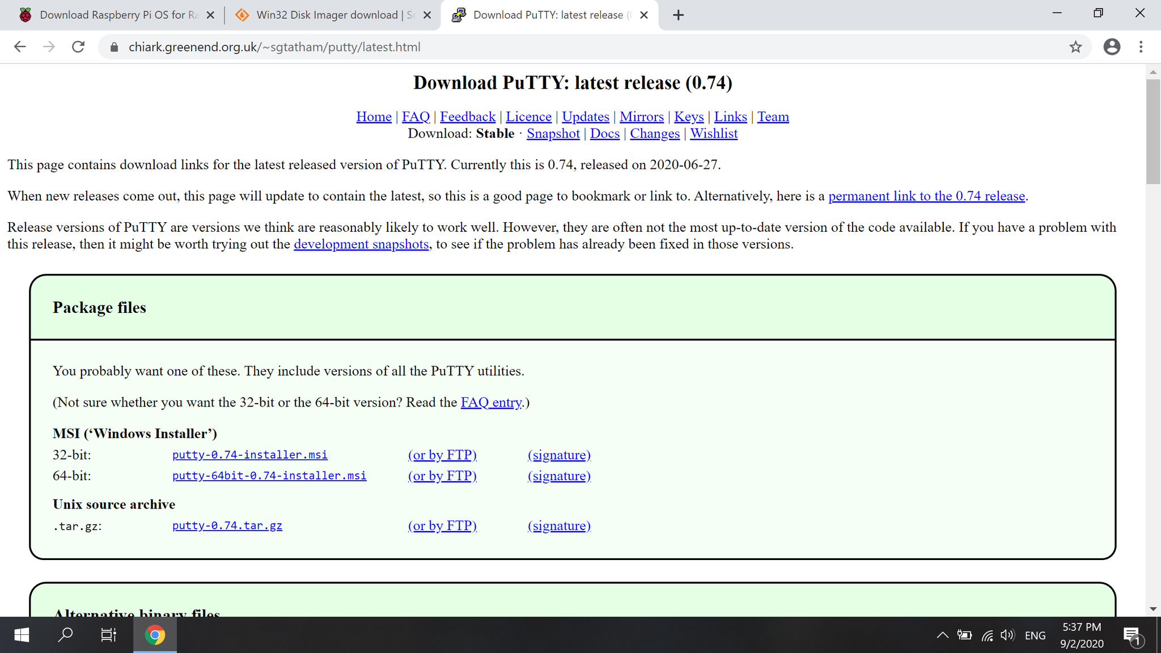The image size is (1161, 653).
Task: Open the battery status tray icon
Action: point(964,635)
